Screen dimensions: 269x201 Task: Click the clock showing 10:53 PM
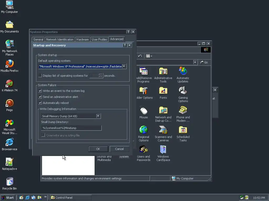pyautogui.click(x=259, y=198)
